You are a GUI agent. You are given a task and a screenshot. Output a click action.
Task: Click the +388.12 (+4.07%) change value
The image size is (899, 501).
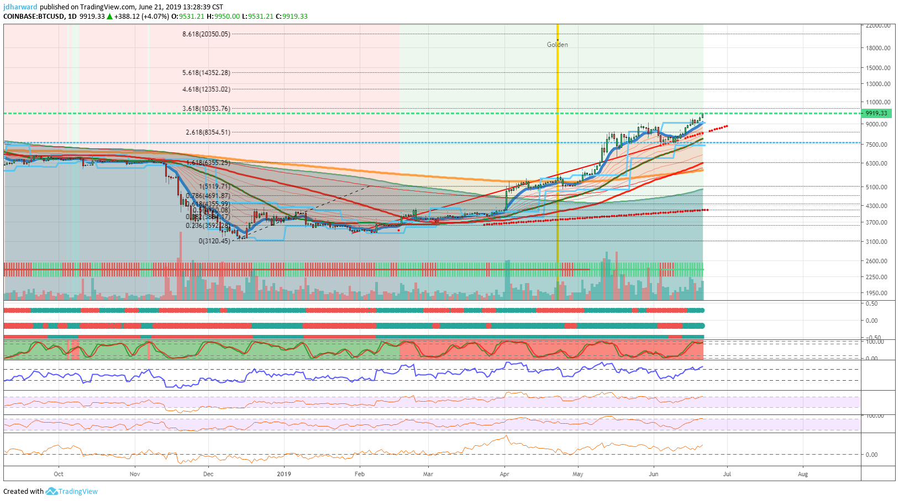coord(141,17)
